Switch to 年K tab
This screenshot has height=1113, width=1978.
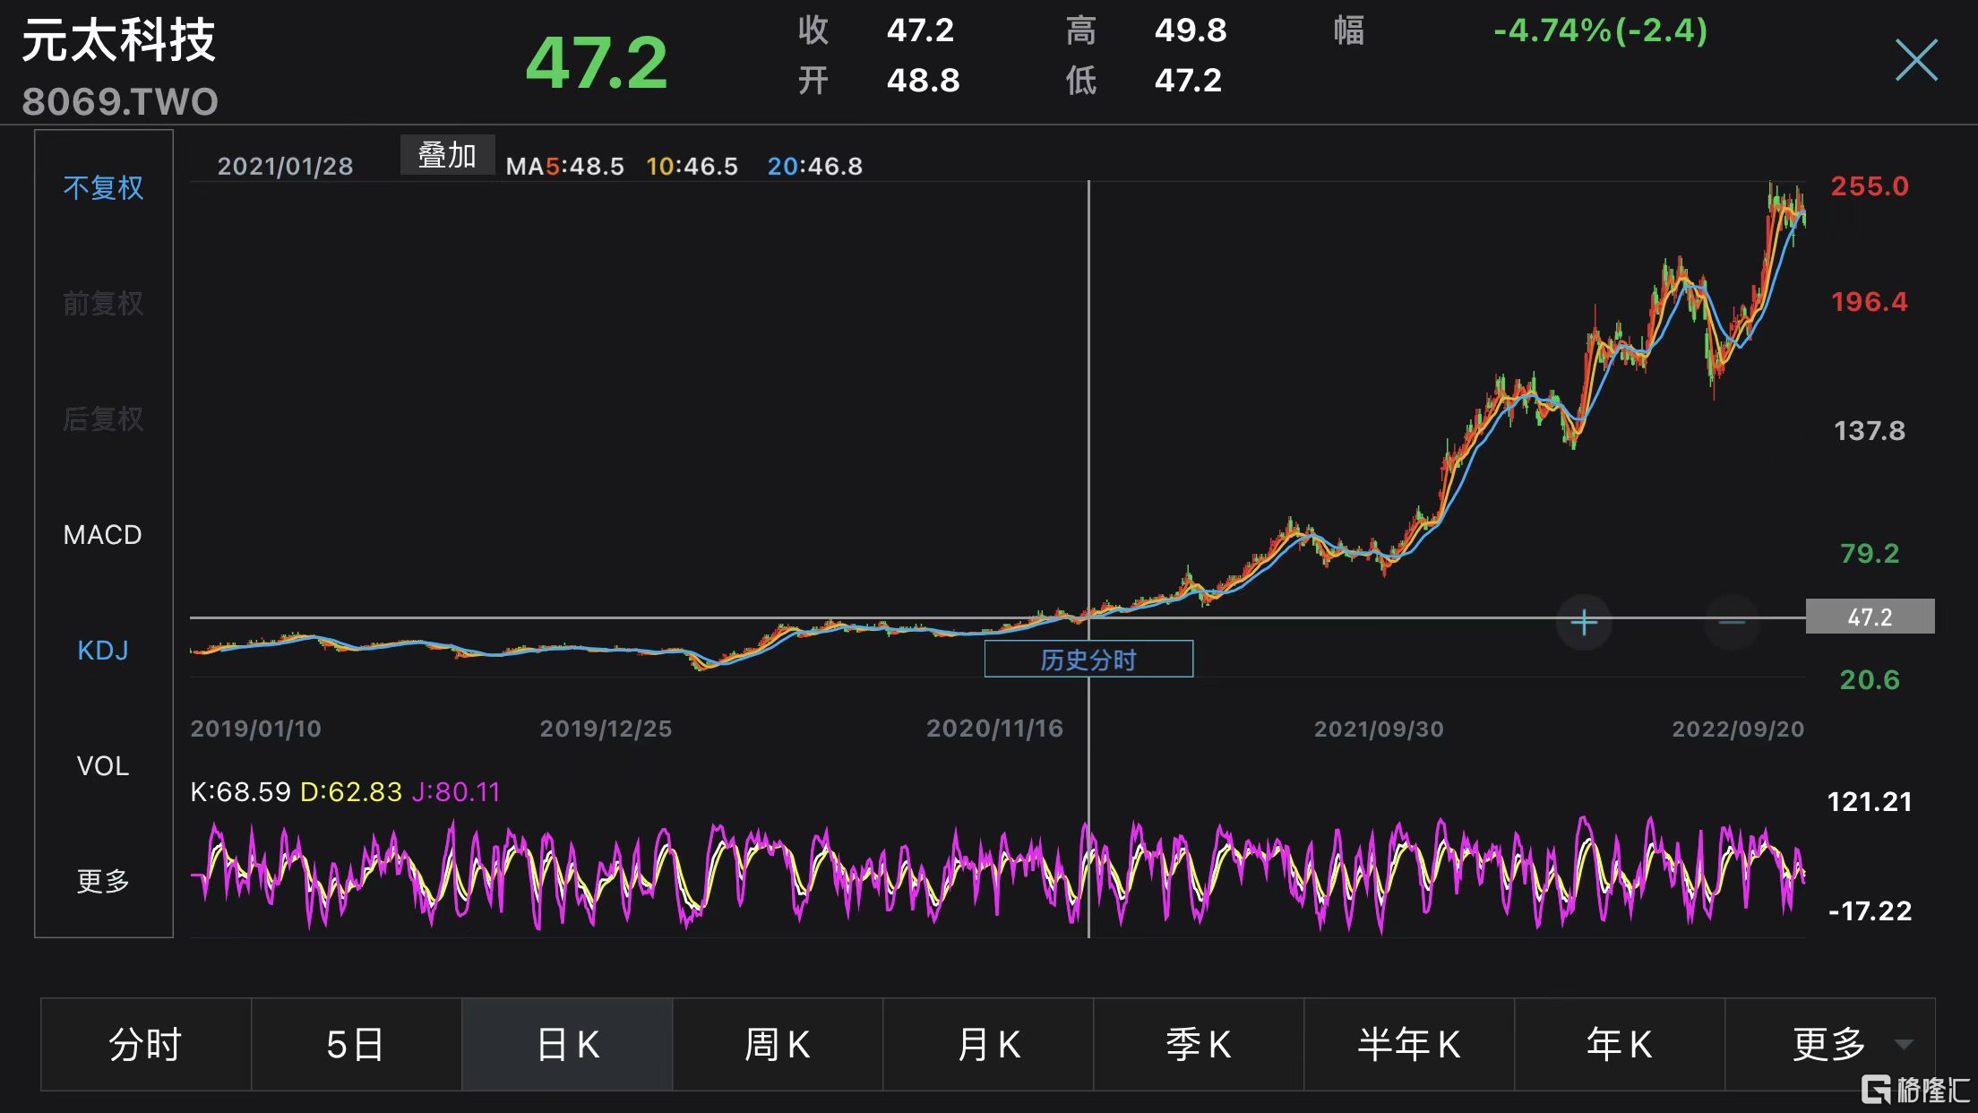point(1620,1045)
